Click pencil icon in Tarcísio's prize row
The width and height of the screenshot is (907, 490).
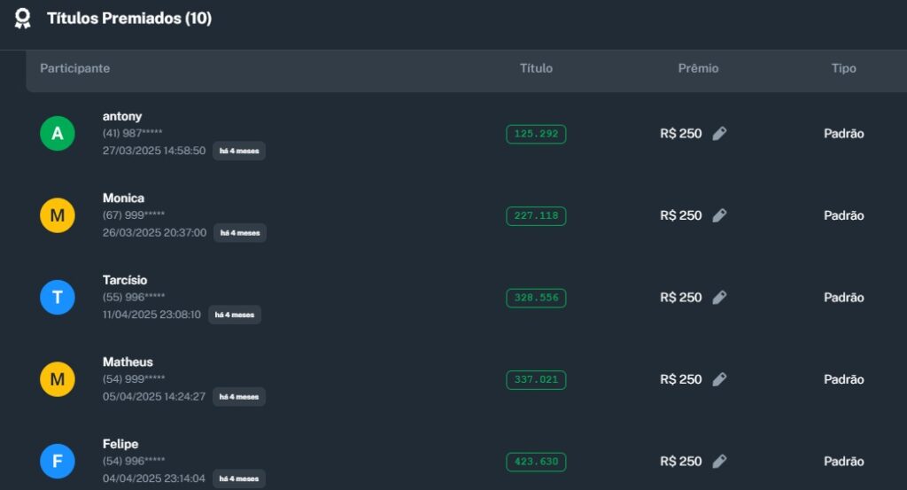(719, 298)
